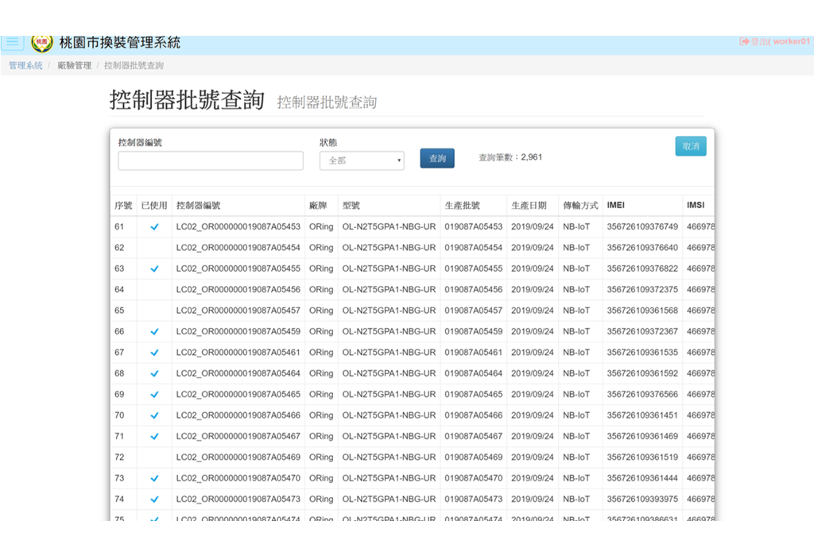
Task: Select controller LC02_OR000000019087A05455
Action: (x=238, y=268)
